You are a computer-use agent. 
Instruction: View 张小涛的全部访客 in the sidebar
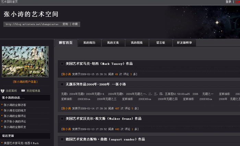point(15,105)
